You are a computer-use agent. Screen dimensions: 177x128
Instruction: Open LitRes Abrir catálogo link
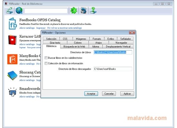coord(27,44)
